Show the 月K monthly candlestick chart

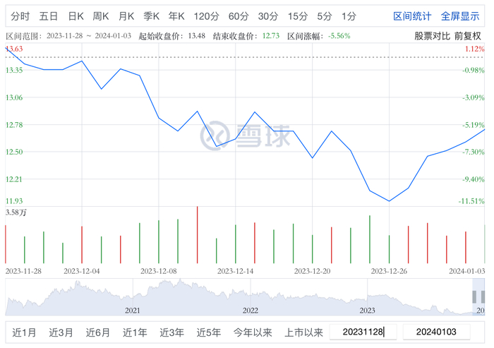[126, 16]
